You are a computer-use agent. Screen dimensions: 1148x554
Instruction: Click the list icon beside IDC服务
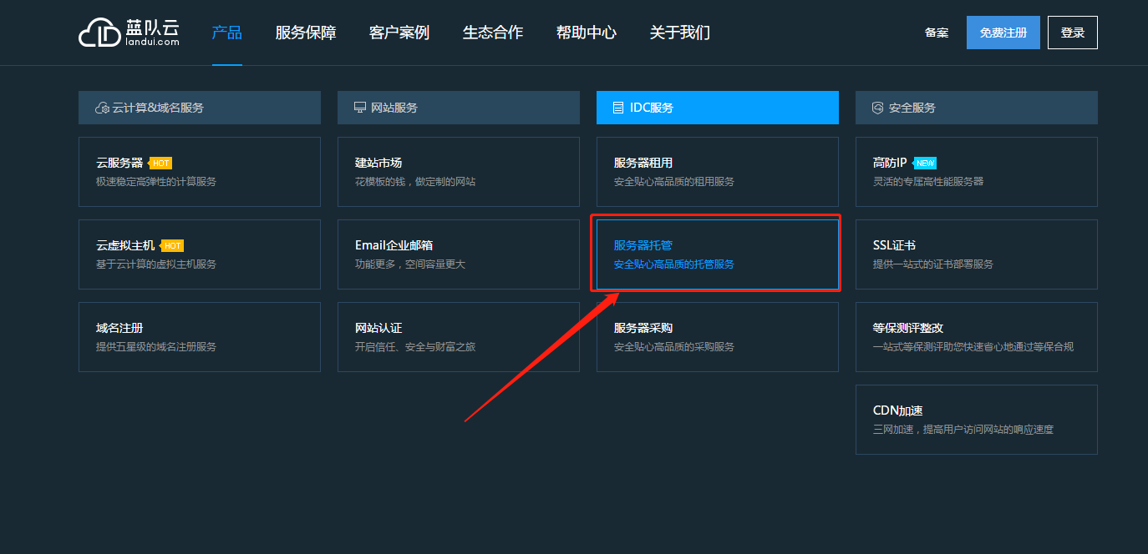click(x=618, y=108)
